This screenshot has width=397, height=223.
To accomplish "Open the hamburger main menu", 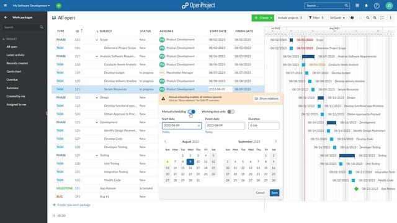I will point(6,6).
